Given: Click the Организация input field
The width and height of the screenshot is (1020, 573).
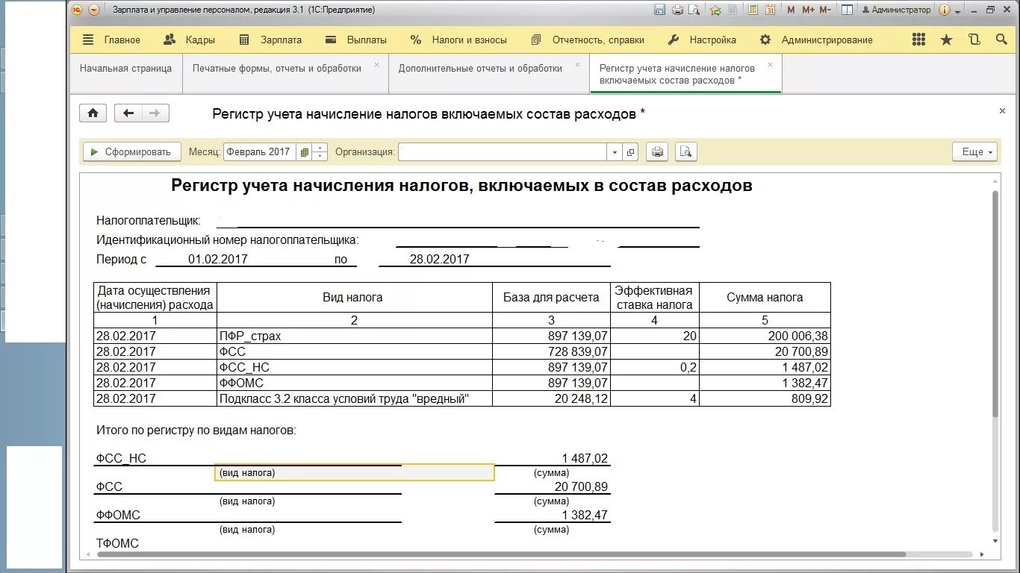Looking at the screenshot, I should (503, 152).
